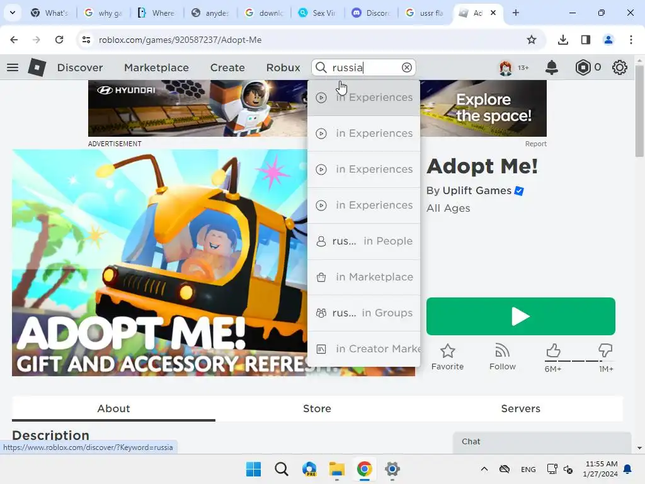The image size is (645, 484).
Task: Click the search magnifier icon in Roblox
Action: click(321, 67)
